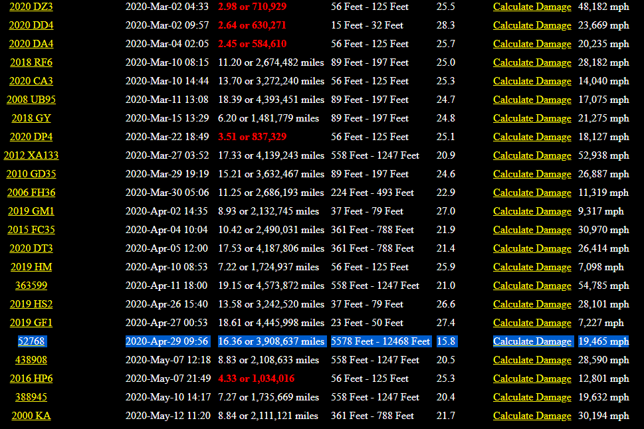Select distance '16.36 or 3,908,637 miles'
Screen dimensions: 644x429
[x=271, y=341]
